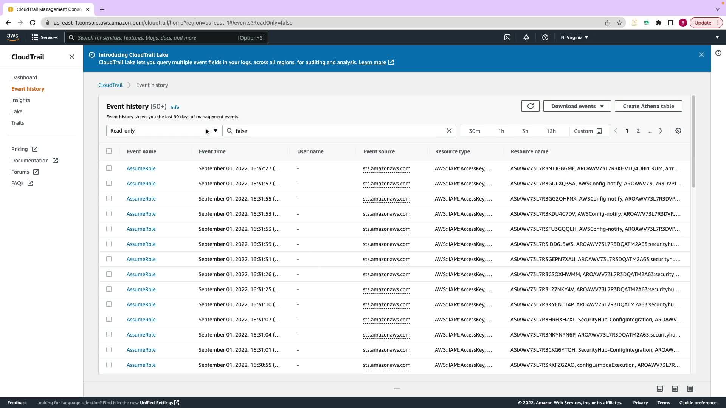Refresh the event history list
This screenshot has height=408, width=726.
(530, 106)
